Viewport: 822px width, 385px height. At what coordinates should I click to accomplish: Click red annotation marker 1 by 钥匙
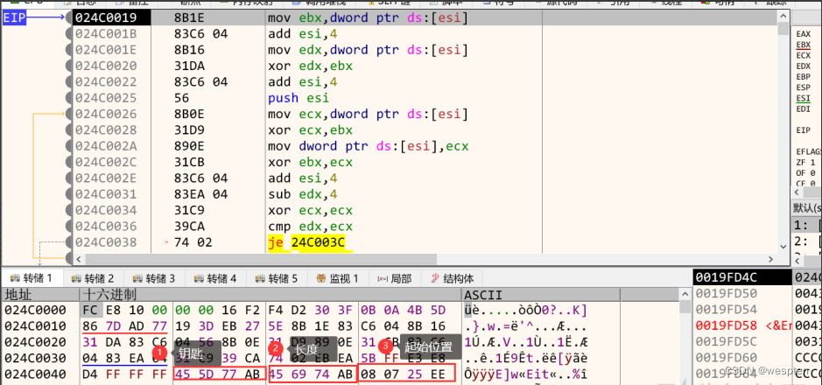click(x=160, y=351)
